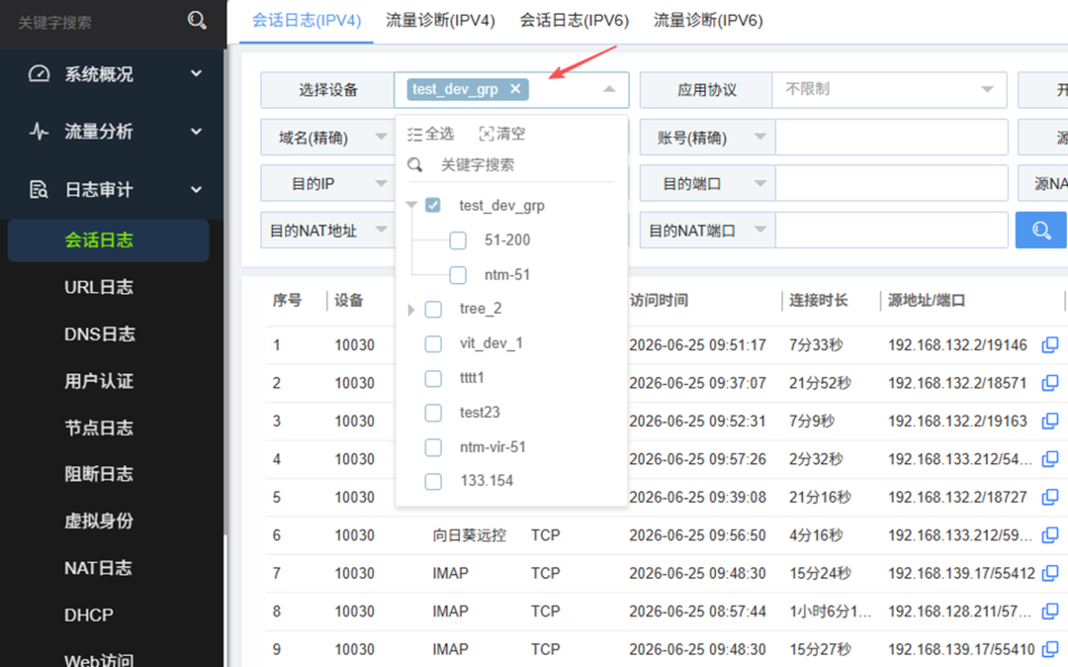Screen dimensions: 1068x667
Task: Copy source address 192.168.132.2/18727 icon
Action: [1049, 498]
